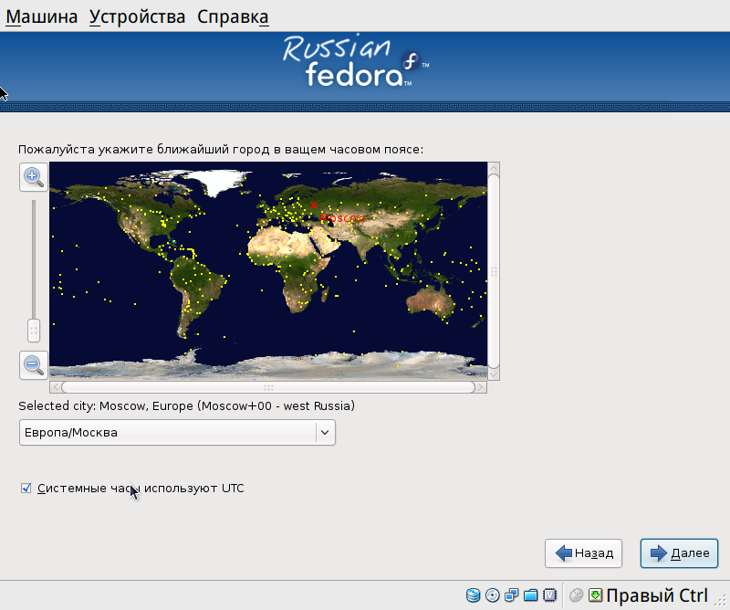Click the map scroll left arrow
The width and height of the screenshot is (730, 610).
56,387
